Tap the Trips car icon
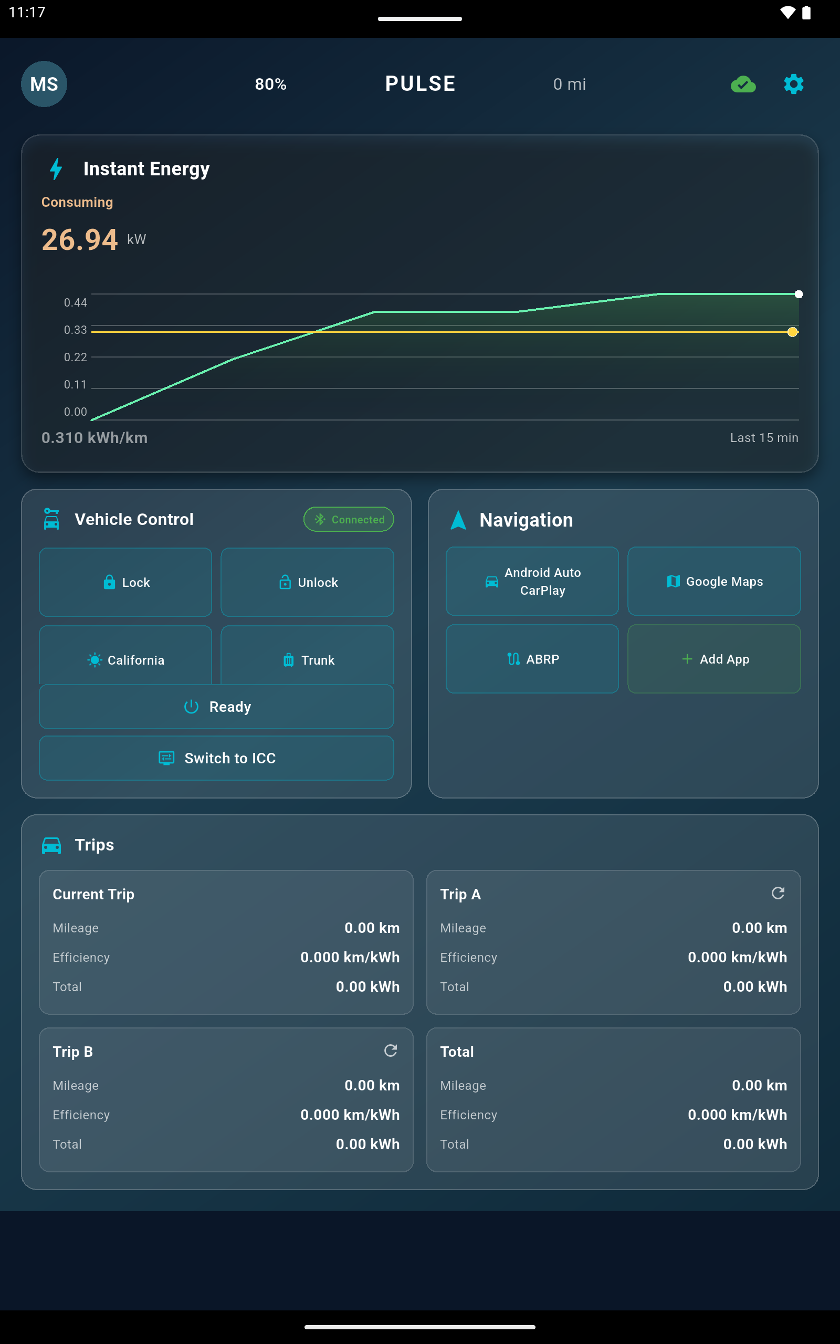Viewport: 840px width, 1344px height. [51, 845]
